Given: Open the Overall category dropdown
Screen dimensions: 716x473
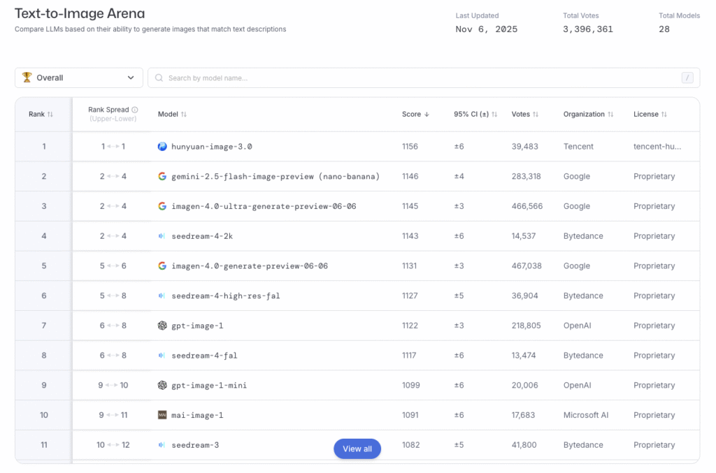Looking at the screenshot, I should click(x=78, y=78).
